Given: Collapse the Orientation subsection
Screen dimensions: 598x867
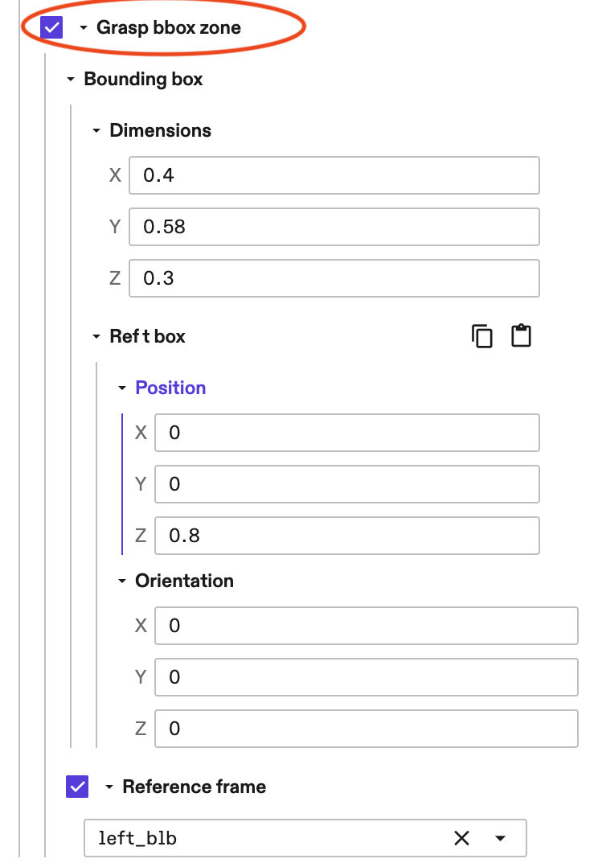Looking at the screenshot, I should tap(122, 581).
